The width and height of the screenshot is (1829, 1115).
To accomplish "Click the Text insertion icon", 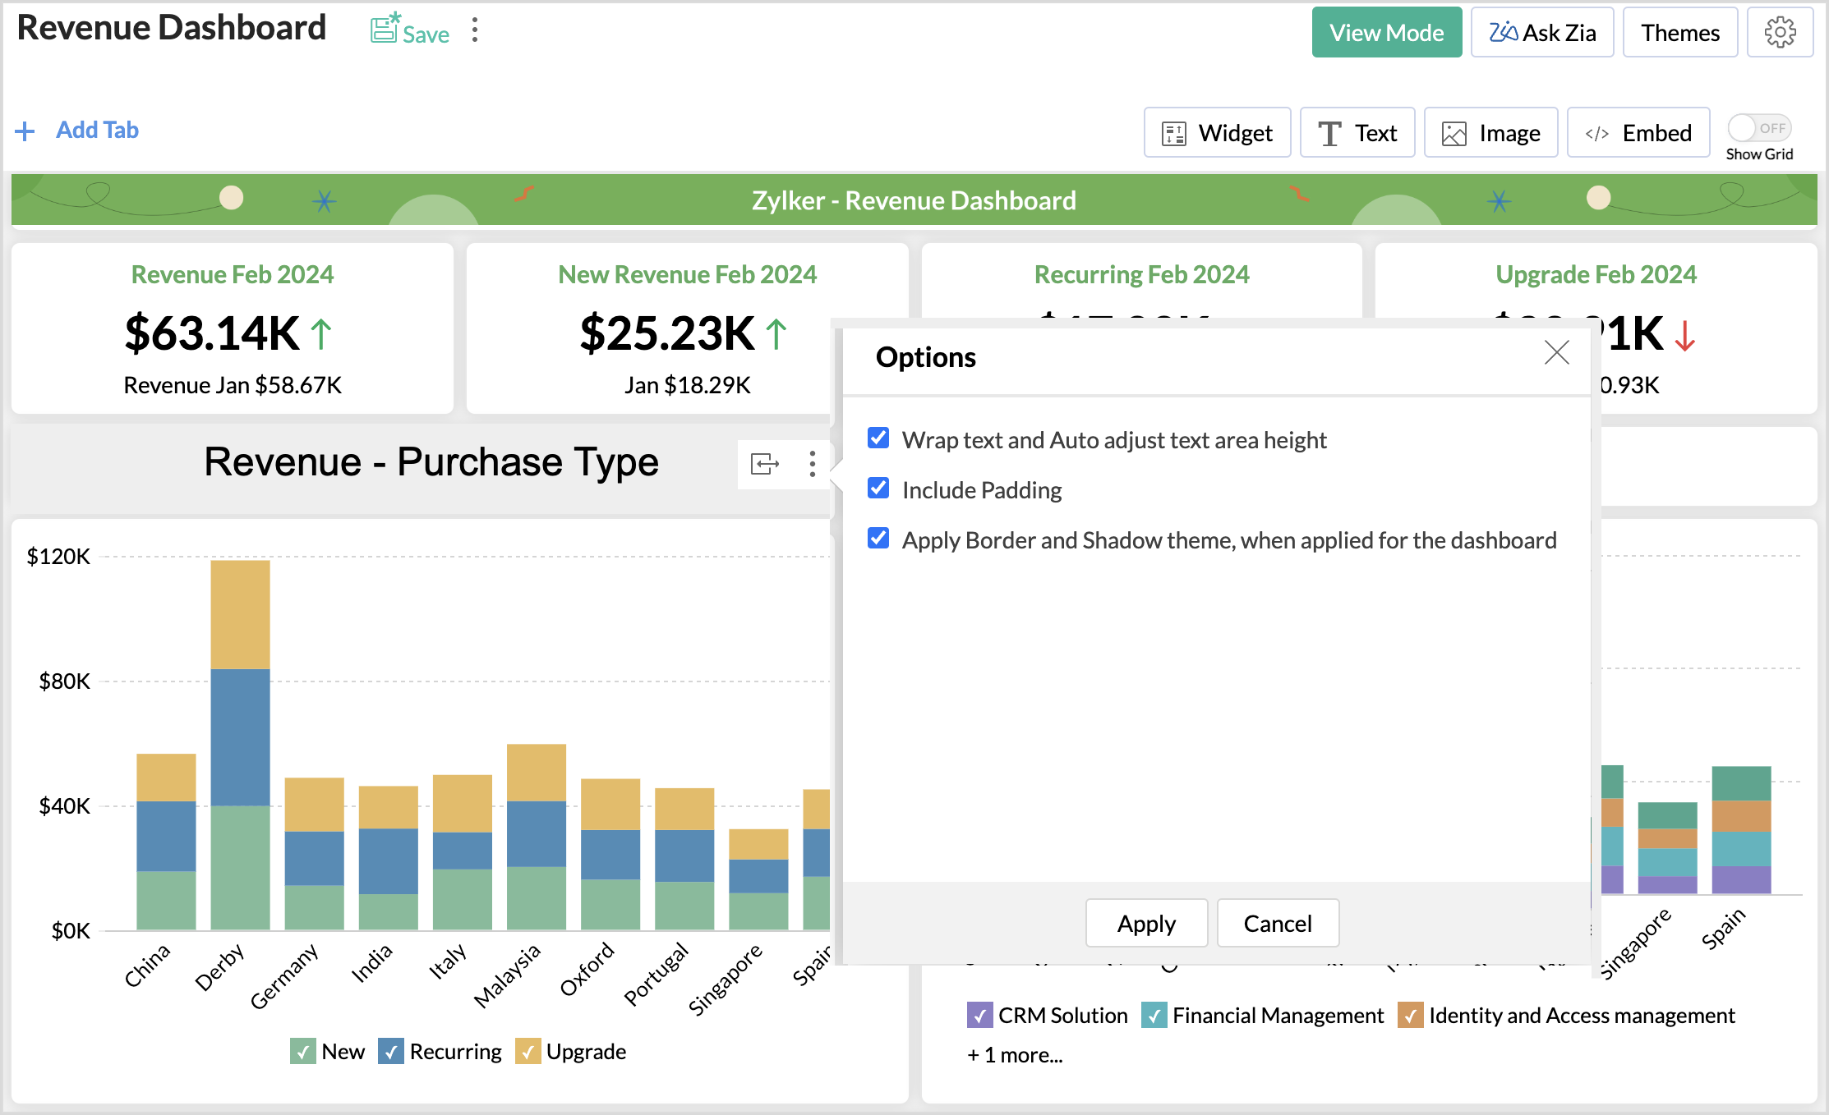I will click(1329, 131).
